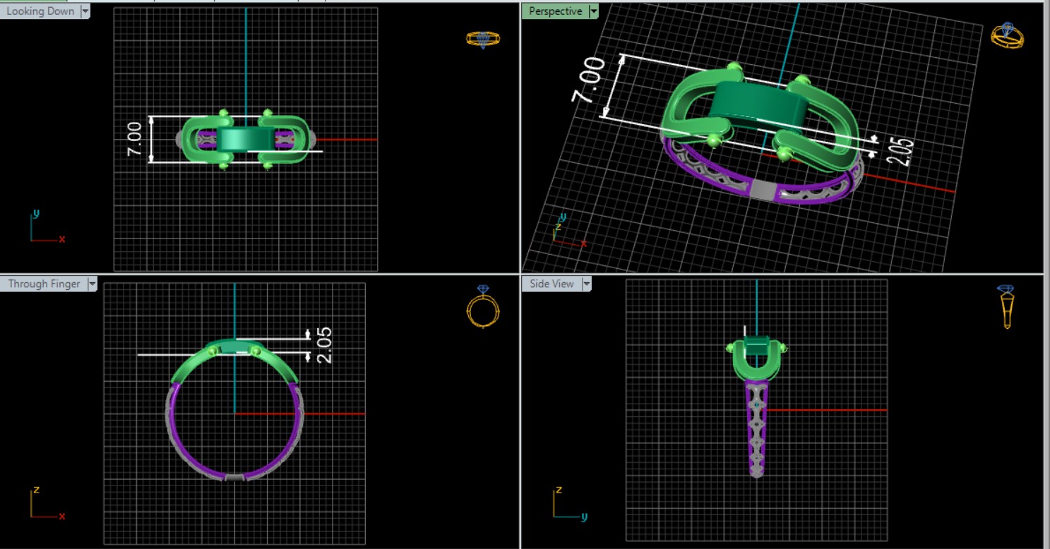Click the Through Finger viewport title

44,284
